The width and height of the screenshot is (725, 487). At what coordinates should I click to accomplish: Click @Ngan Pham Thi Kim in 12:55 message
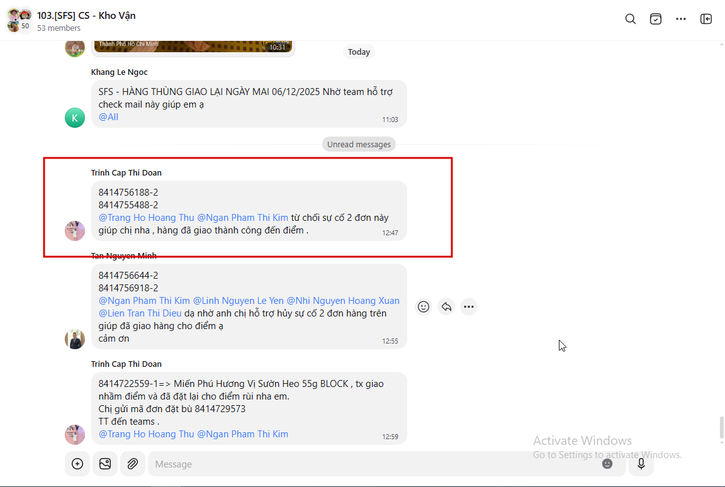[144, 301]
